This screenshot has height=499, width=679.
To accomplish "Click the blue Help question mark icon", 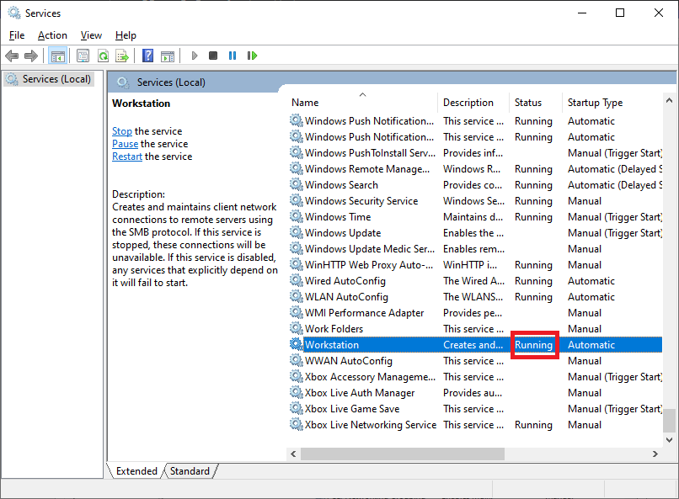I will click(147, 56).
